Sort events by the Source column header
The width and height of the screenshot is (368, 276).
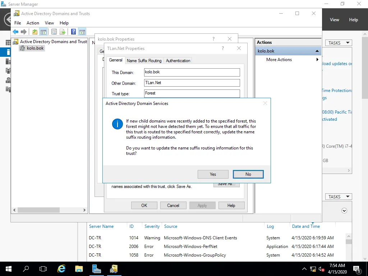point(171,226)
